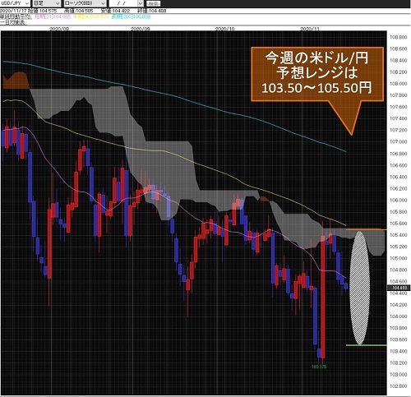The height and width of the screenshot is (397, 411).
Task: Click the 2020/11/17 date text
Action: (13, 11)
